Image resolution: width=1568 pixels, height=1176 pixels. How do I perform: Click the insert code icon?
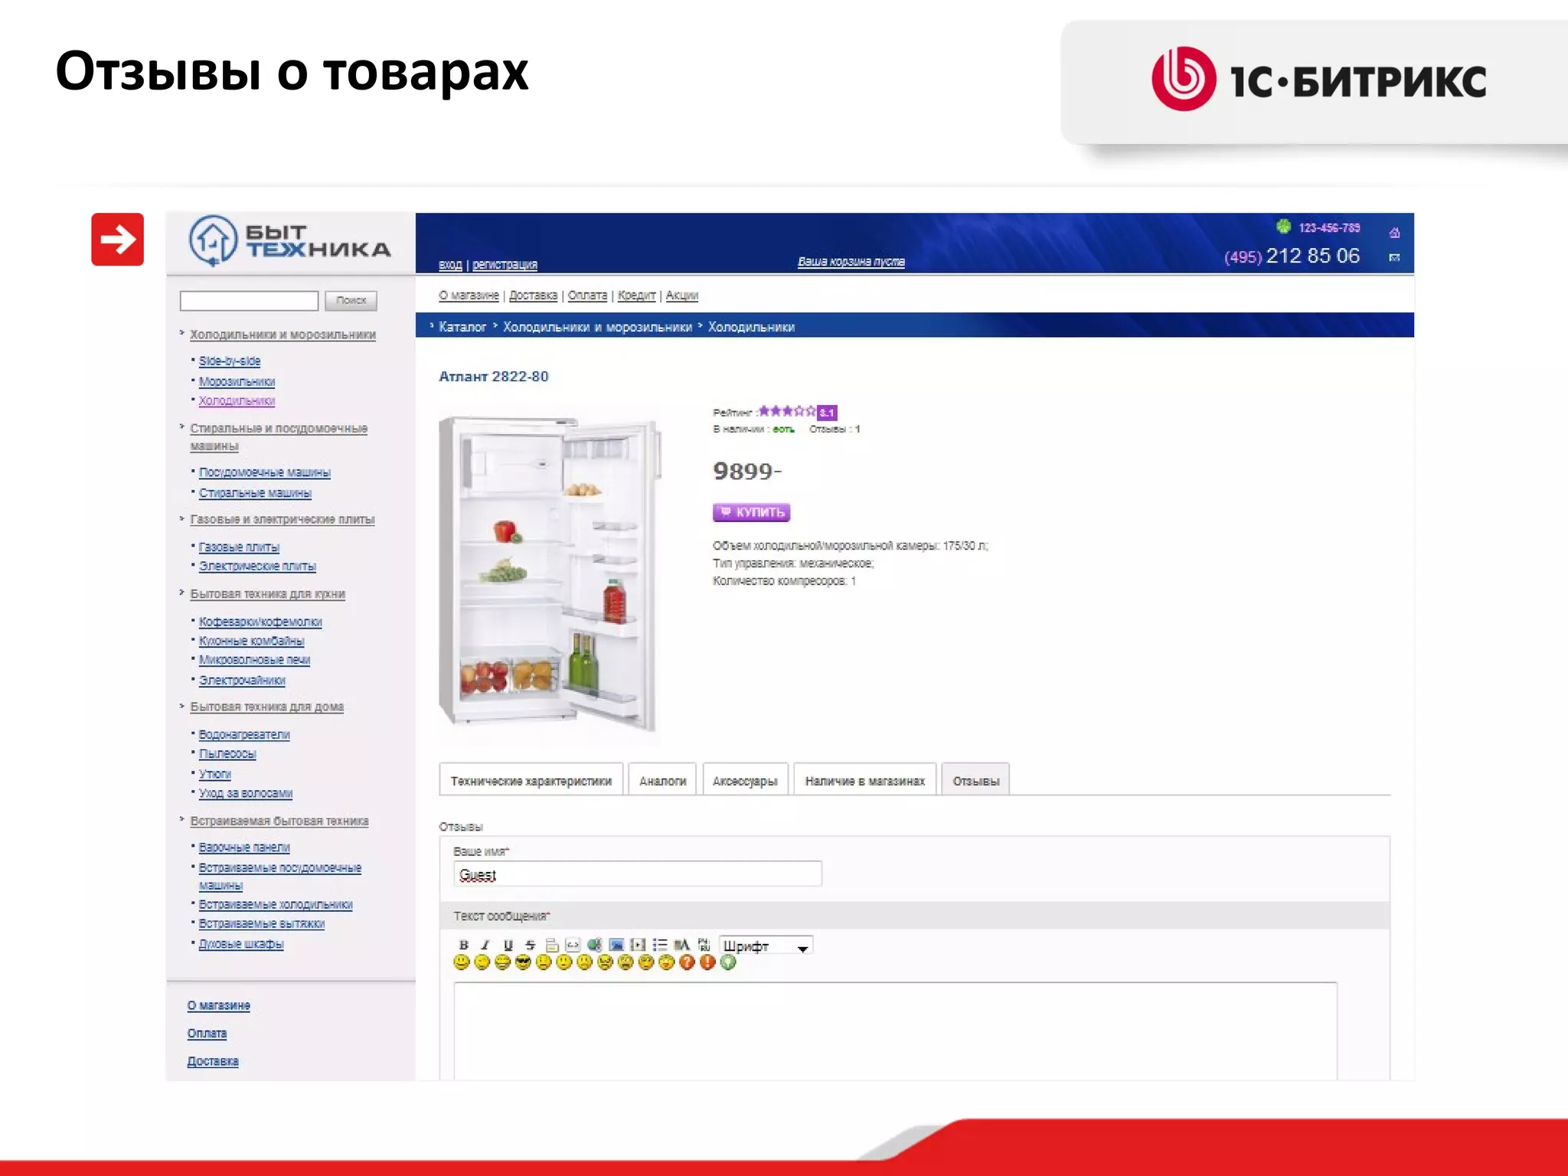[x=573, y=945]
